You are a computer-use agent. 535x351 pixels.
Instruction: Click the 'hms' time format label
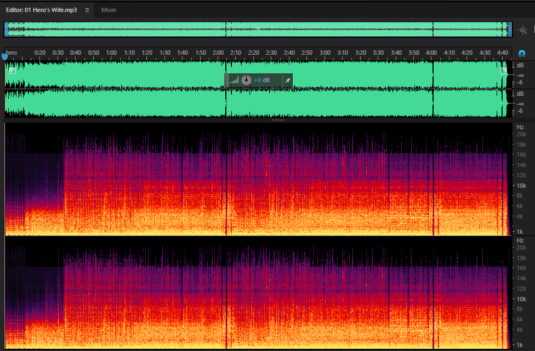click(x=12, y=53)
